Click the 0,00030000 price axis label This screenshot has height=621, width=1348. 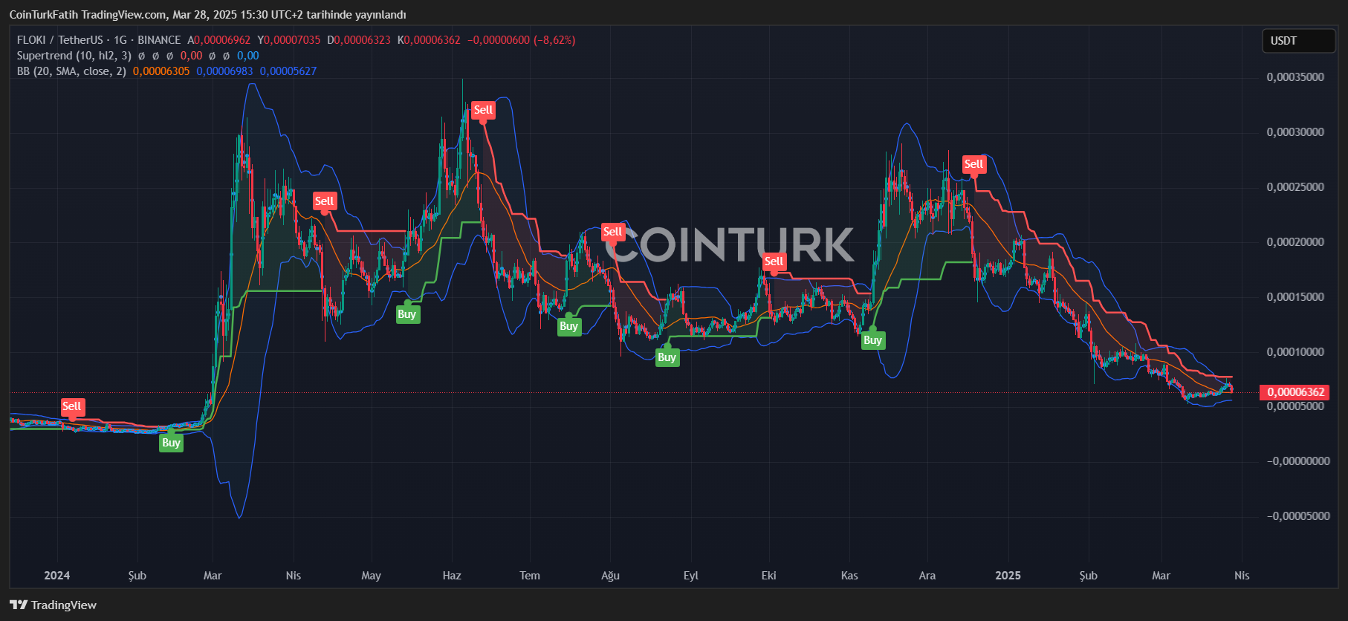click(x=1296, y=132)
